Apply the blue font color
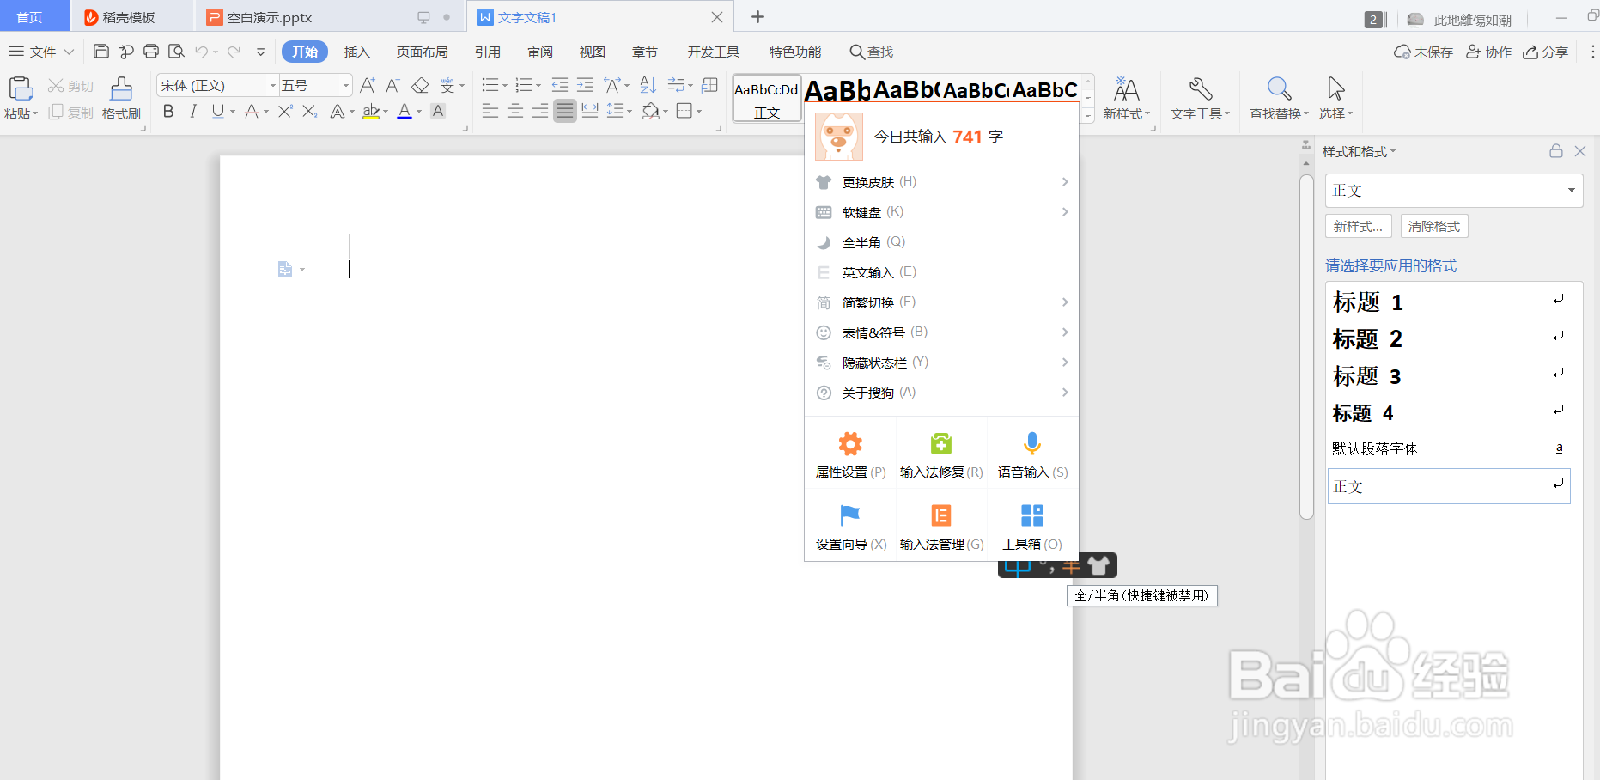Viewport: 1600px width, 780px height. tap(405, 111)
